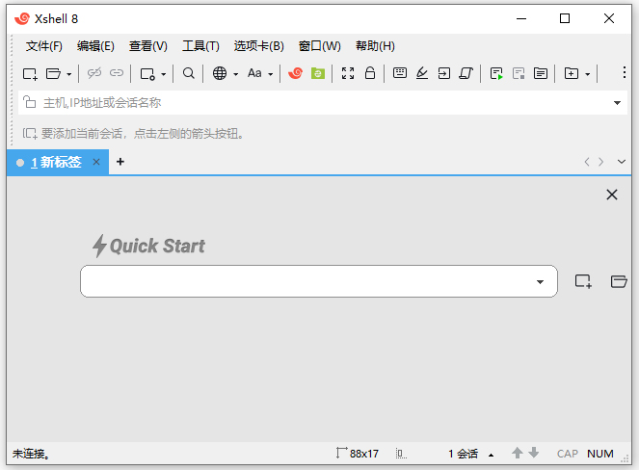Go to the previous tab with the left chevron
Viewport: 639px width, 470px height.
pyautogui.click(x=587, y=162)
